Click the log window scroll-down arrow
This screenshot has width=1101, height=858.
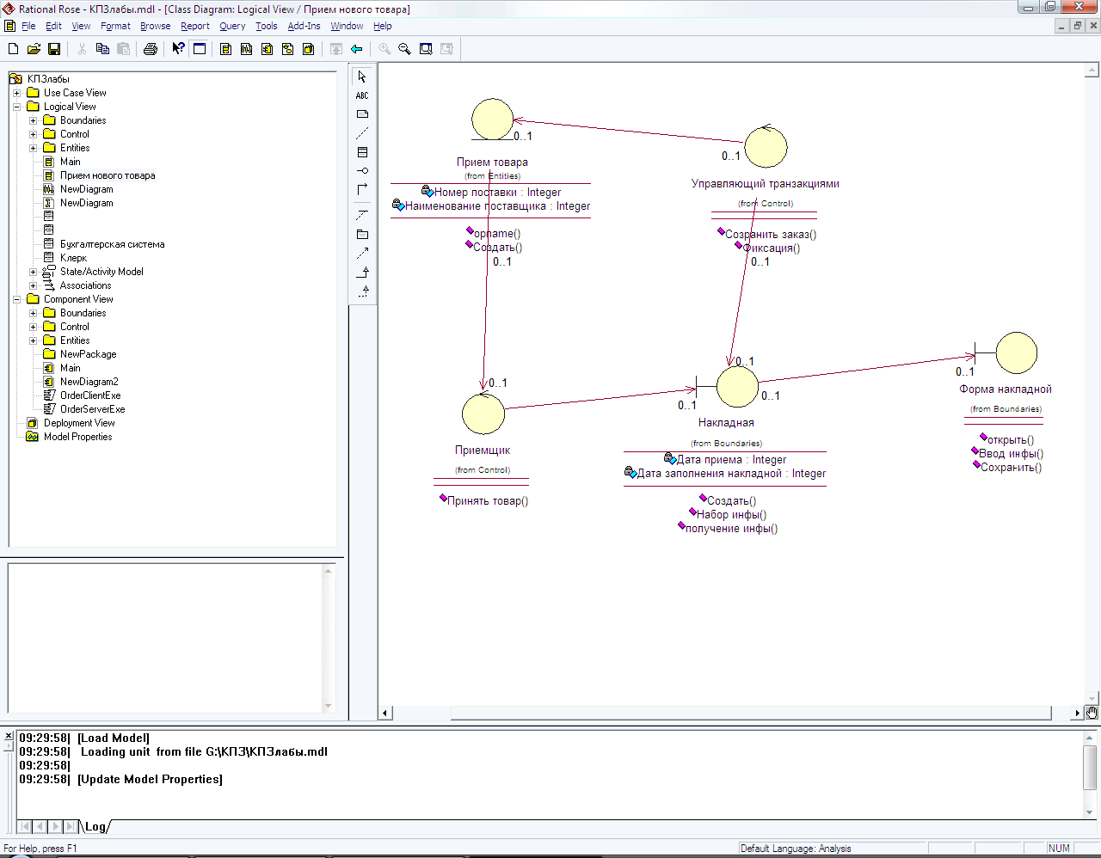[x=1090, y=812]
